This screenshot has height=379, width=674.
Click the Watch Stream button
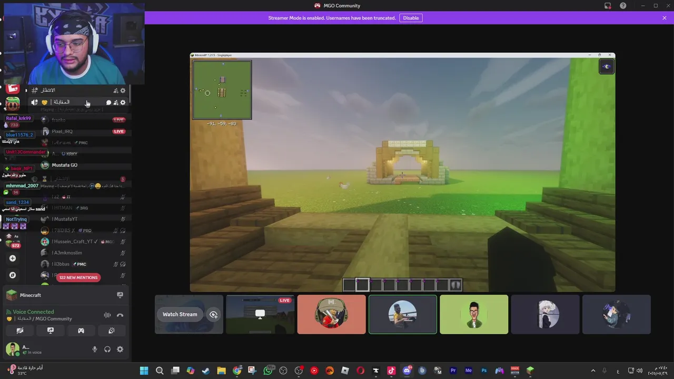click(180, 314)
